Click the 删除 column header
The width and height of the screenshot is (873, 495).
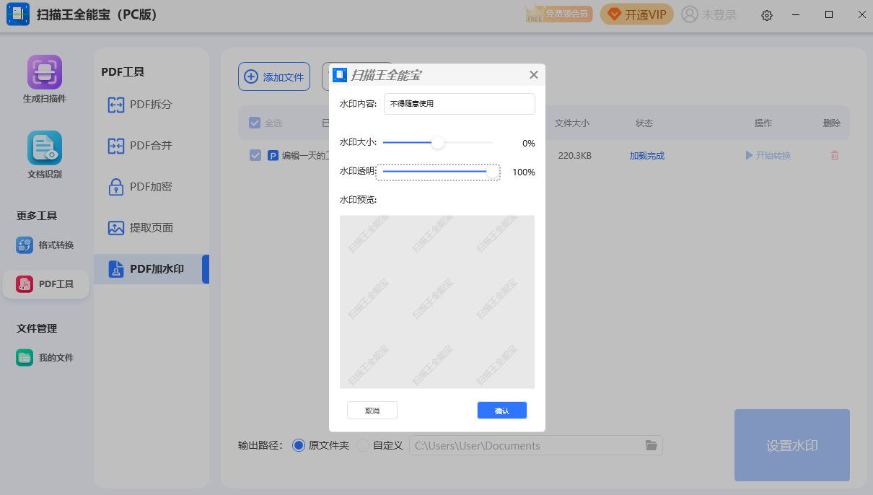click(832, 123)
